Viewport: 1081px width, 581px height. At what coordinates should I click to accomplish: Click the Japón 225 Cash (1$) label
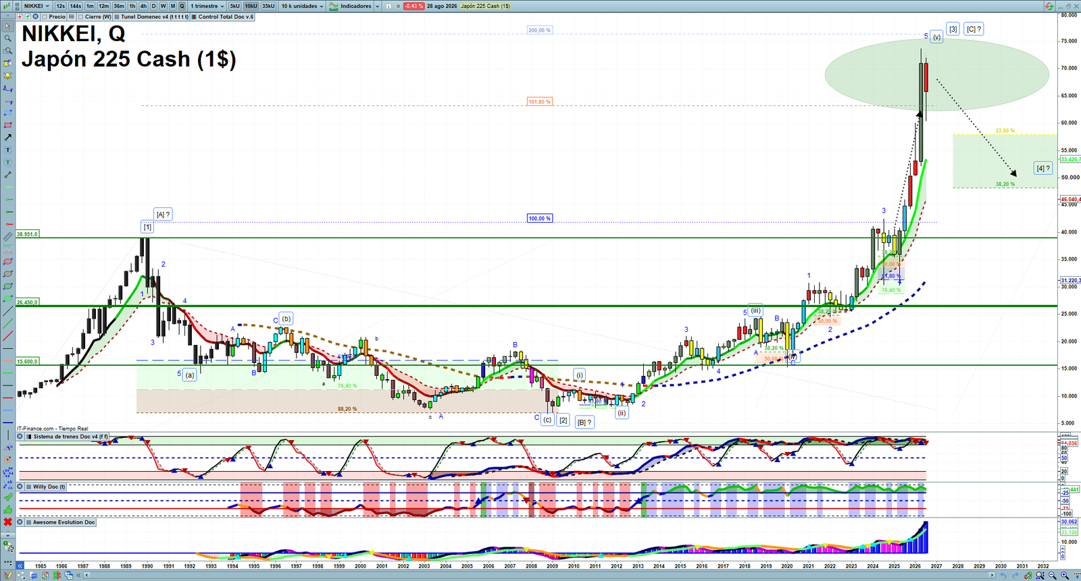[485, 6]
